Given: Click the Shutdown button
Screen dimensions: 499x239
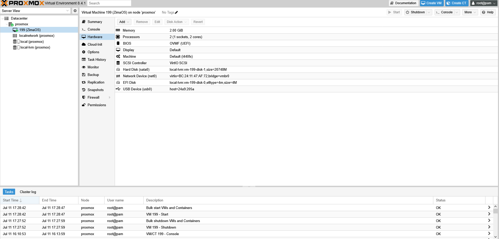Looking at the screenshot, I should click(415, 12).
